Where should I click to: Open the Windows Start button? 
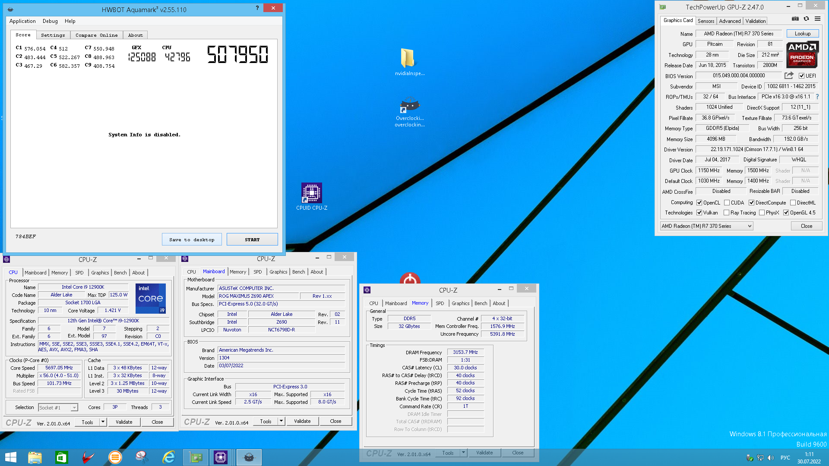tap(10, 457)
